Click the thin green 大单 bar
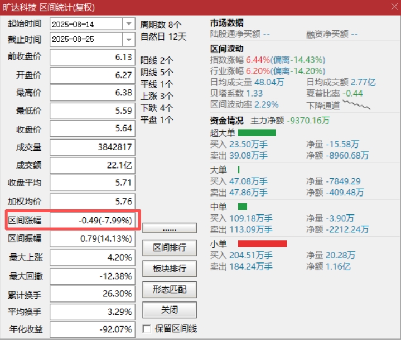The image size is (401, 340). click(239, 170)
